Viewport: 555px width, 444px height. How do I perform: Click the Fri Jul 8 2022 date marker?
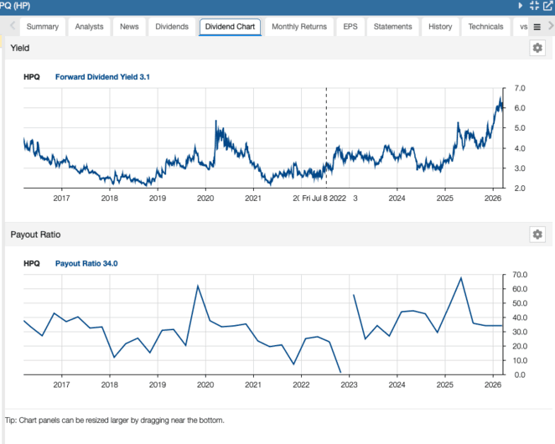[325, 199]
